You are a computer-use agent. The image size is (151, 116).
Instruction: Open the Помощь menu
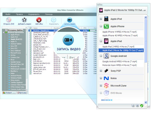(49, 14)
